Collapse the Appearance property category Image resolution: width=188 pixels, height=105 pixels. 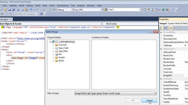pyautogui.click(x=161, y=49)
